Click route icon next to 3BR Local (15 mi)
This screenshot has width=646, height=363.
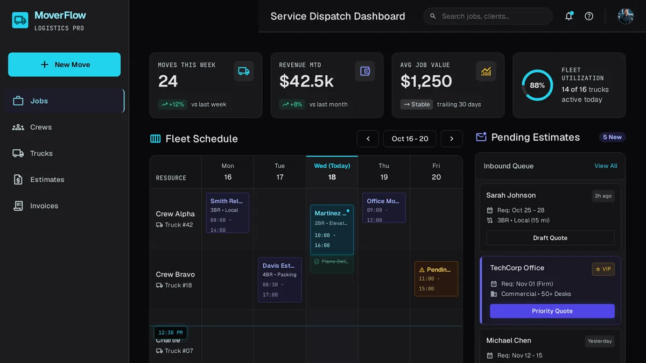(490, 220)
